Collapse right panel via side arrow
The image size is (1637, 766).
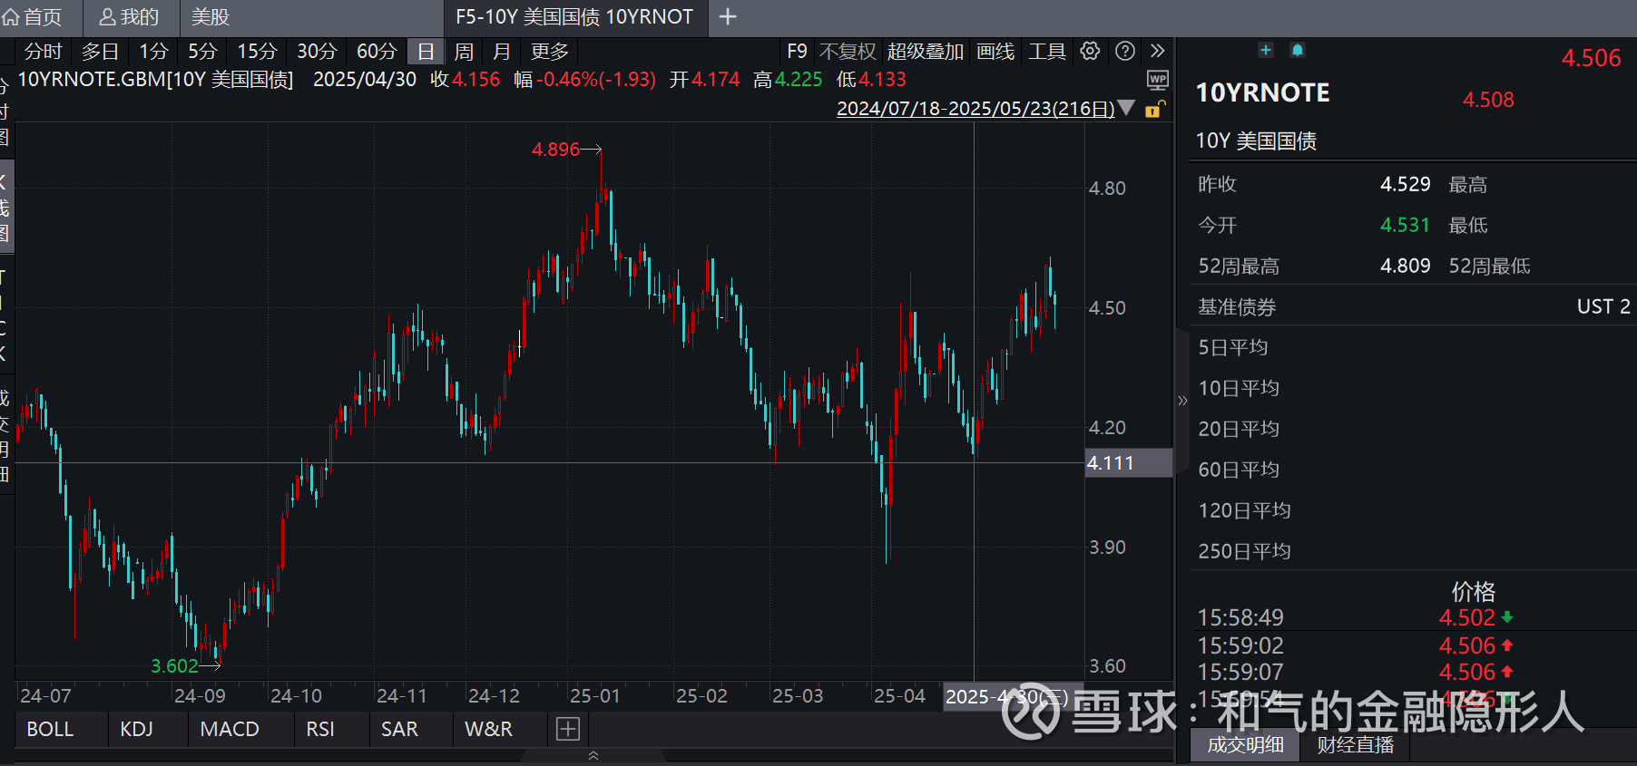[1181, 400]
